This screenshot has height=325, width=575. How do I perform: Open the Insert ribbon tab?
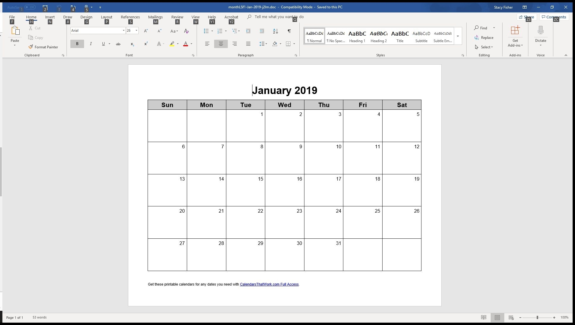coord(49,17)
